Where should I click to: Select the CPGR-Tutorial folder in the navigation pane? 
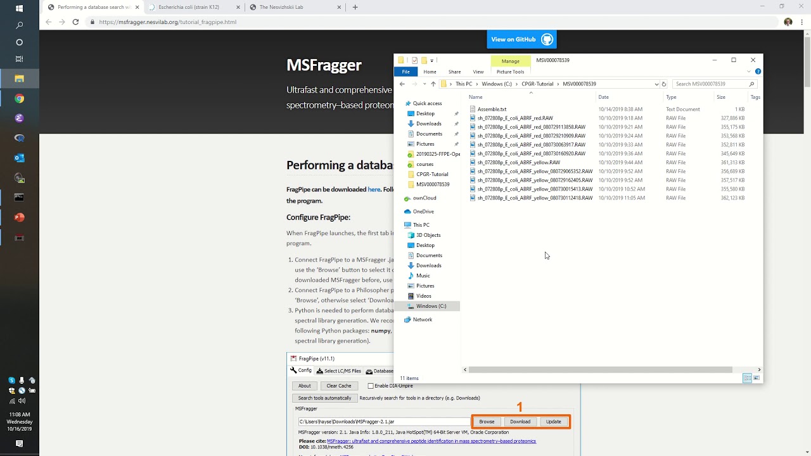pyautogui.click(x=432, y=174)
